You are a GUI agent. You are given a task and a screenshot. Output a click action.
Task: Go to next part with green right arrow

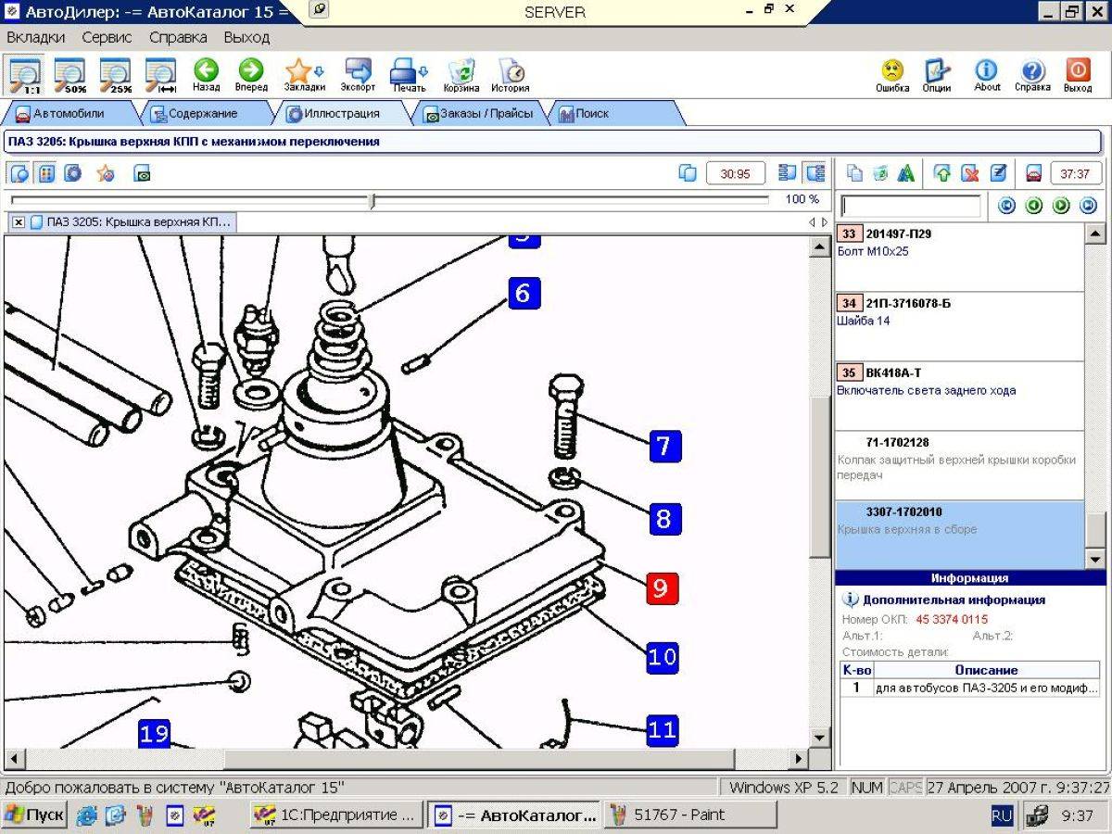(x=1061, y=206)
